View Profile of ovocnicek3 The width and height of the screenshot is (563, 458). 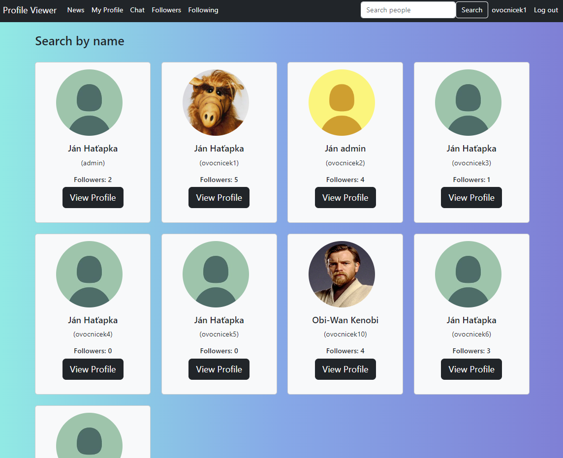[x=471, y=197]
